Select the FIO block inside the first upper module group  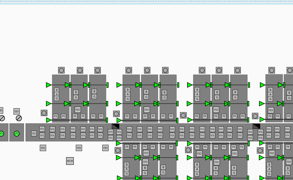tap(78, 110)
